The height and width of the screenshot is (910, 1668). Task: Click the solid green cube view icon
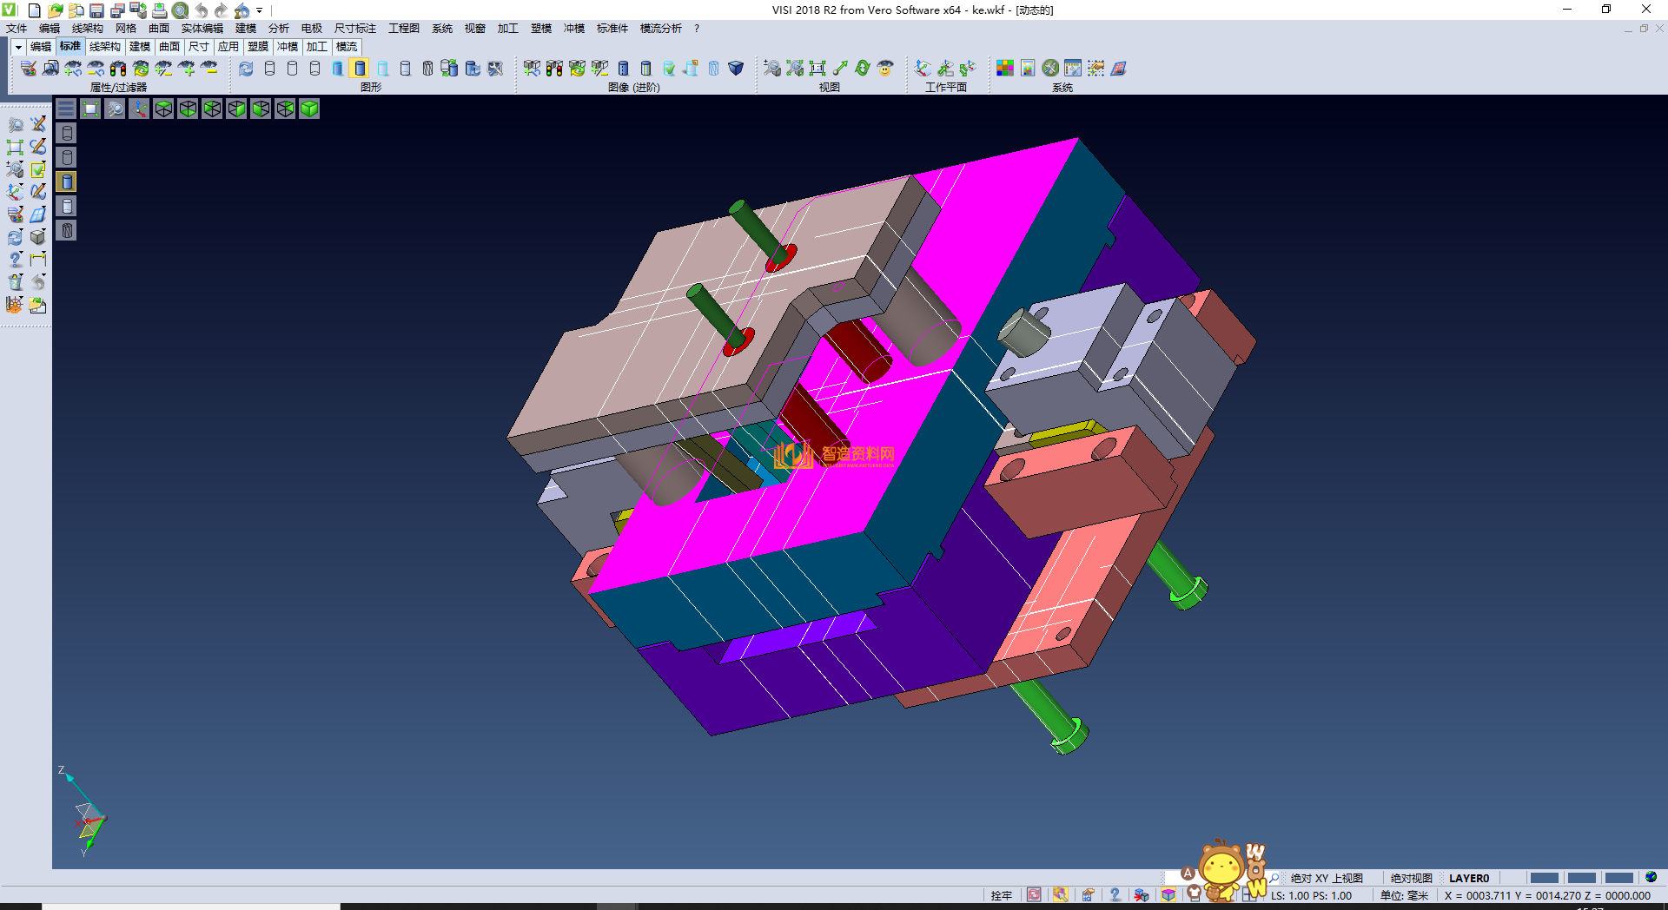309,109
